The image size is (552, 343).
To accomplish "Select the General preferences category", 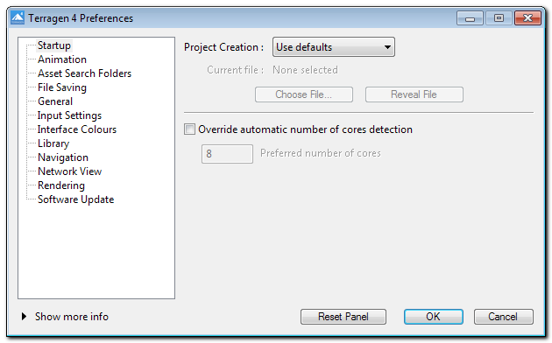I will (x=55, y=101).
